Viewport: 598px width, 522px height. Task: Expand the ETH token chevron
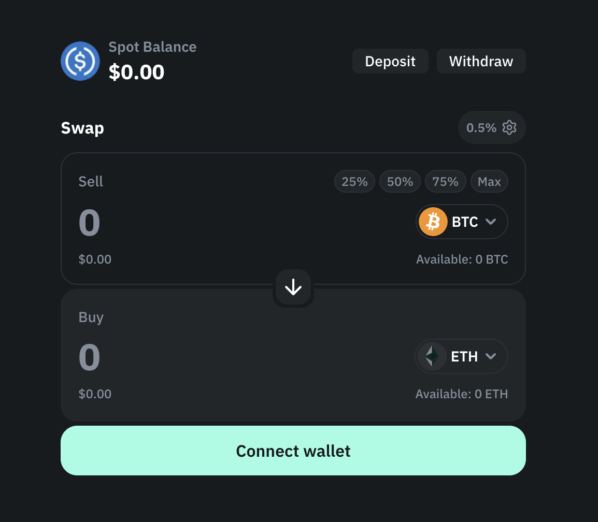coord(491,356)
